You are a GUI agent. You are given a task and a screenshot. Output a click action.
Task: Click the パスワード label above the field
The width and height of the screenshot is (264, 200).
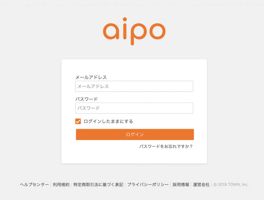87,99
